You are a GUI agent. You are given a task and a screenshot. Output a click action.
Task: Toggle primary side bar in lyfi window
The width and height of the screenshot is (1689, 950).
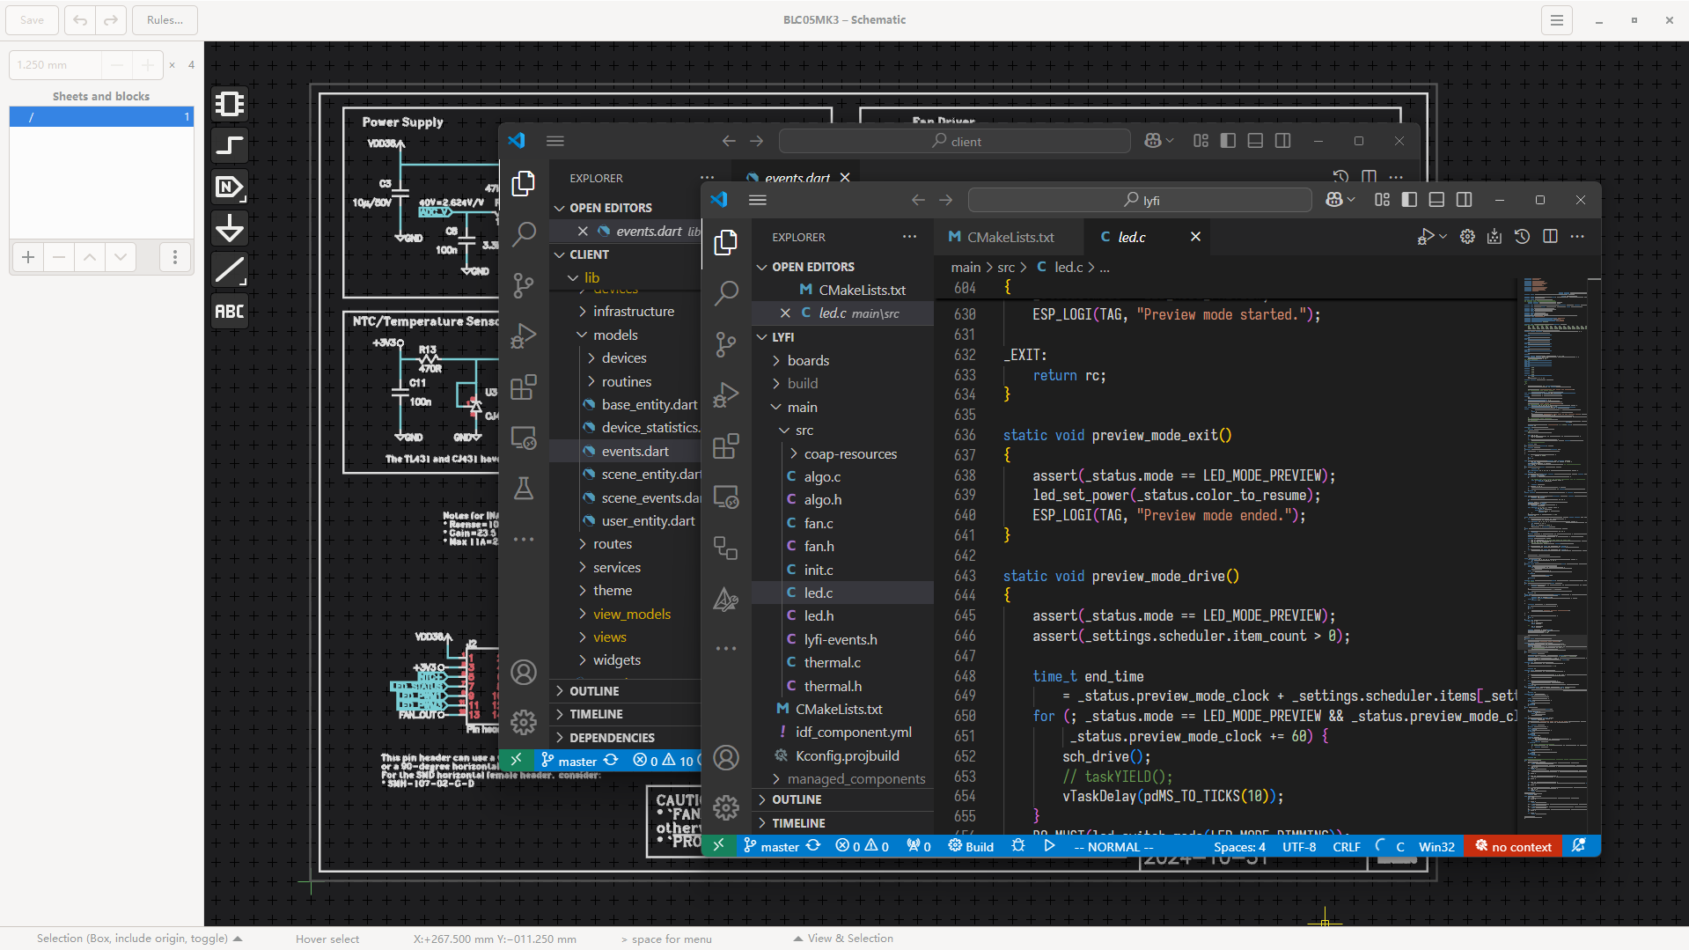point(1409,200)
